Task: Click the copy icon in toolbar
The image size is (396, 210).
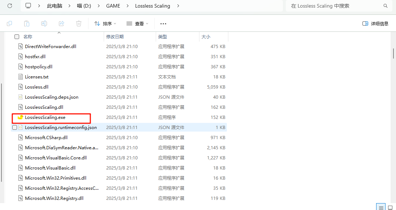Action: (9, 23)
